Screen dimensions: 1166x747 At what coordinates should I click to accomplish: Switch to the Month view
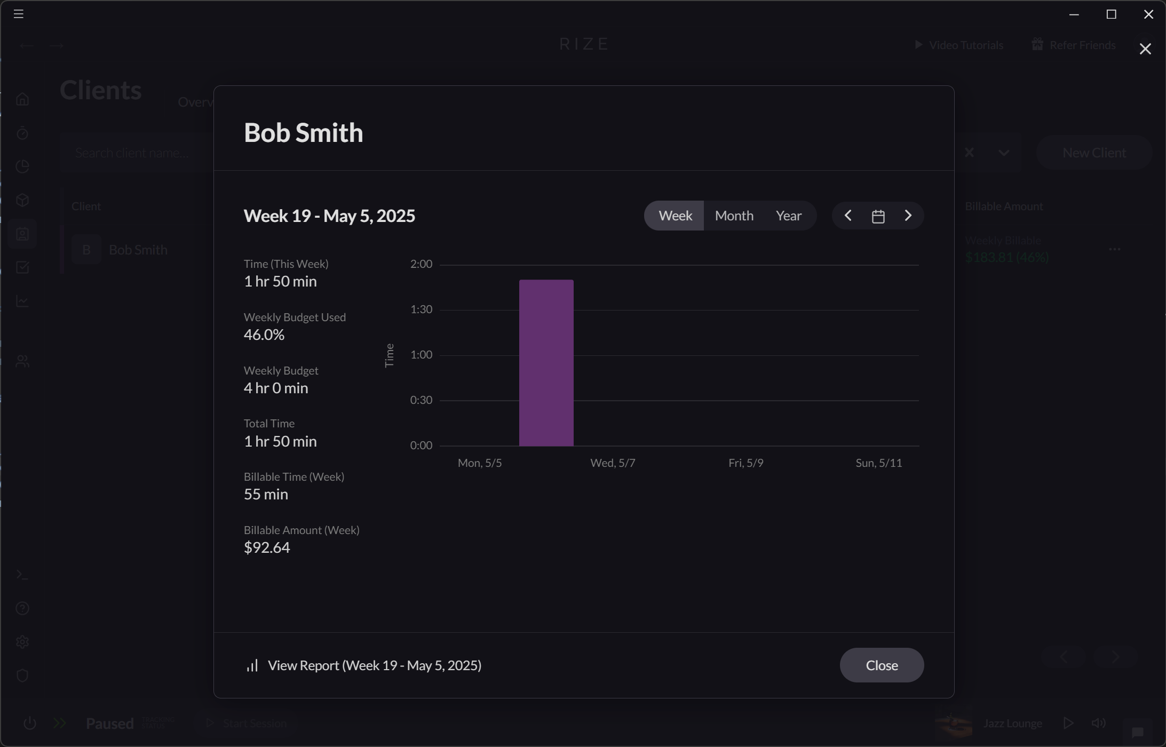(734, 215)
